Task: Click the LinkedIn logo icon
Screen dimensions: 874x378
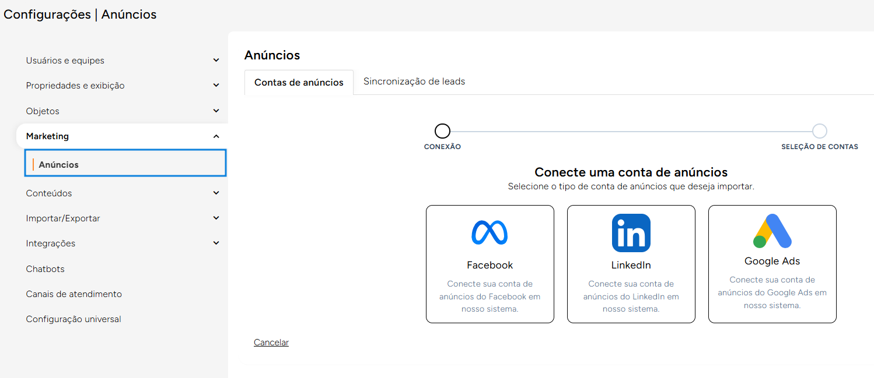Action: point(631,233)
